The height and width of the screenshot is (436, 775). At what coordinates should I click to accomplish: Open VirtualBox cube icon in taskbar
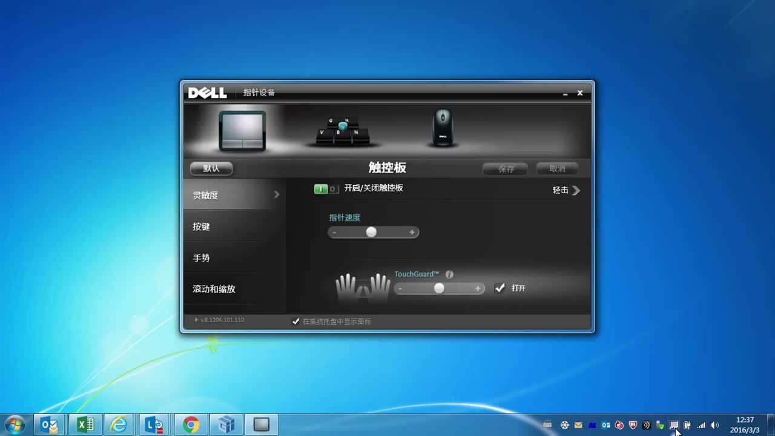226,425
